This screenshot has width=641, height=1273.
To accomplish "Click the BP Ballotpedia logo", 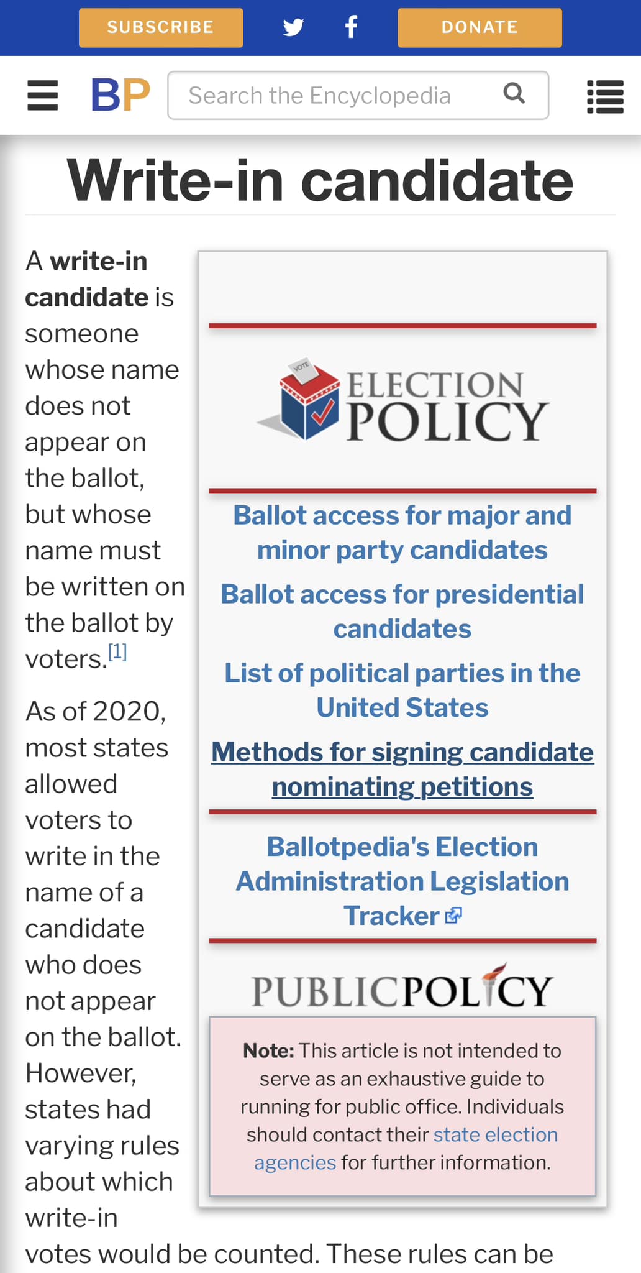I will pos(120,95).
